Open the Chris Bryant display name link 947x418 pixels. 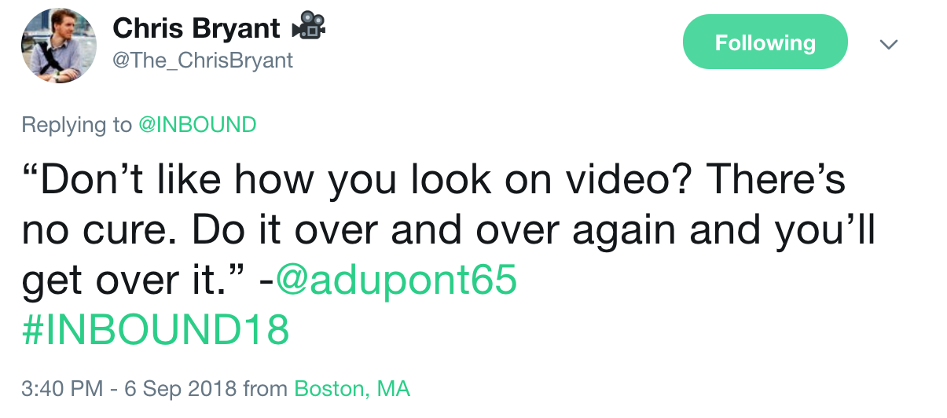point(196,28)
